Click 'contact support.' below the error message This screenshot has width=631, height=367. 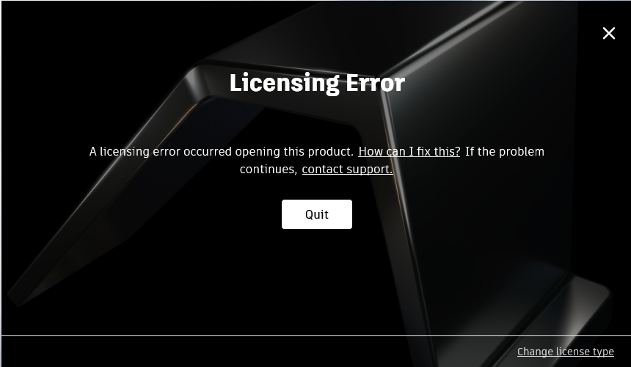click(347, 169)
